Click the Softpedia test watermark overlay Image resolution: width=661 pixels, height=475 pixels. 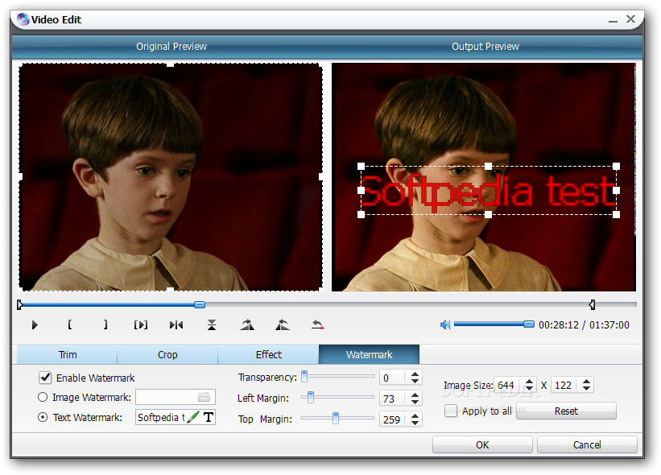point(488,191)
